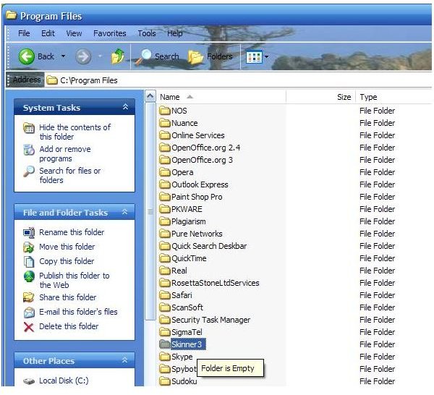Select the Plagiarism folder icon

click(165, 221)
